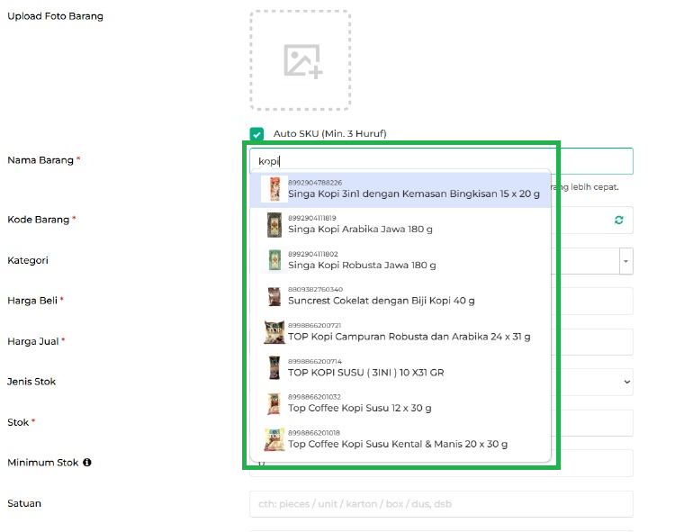Select Suncrest Cokelat dengan Biji Kopi 40 g
The height and width of the screenshot is (532, 693).
click(400, 296)
